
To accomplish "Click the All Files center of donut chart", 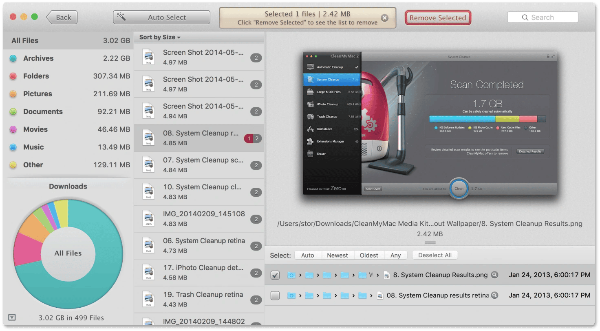I will pyautogui.click(x=68, y=253).
